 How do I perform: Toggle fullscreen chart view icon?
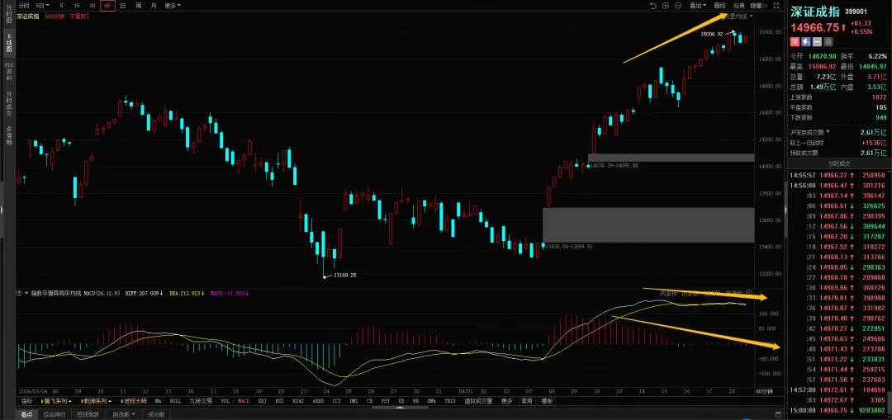tap(776, 5)
